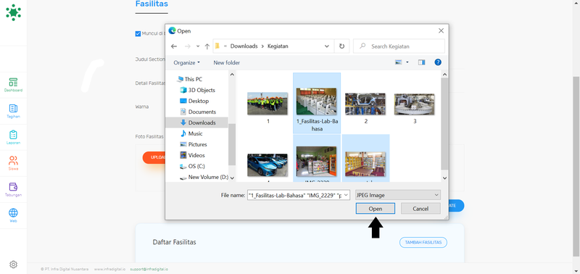
Task: Open the Dashboard sidebar icon
Action: pyautogui.click(x=13, y=85)
